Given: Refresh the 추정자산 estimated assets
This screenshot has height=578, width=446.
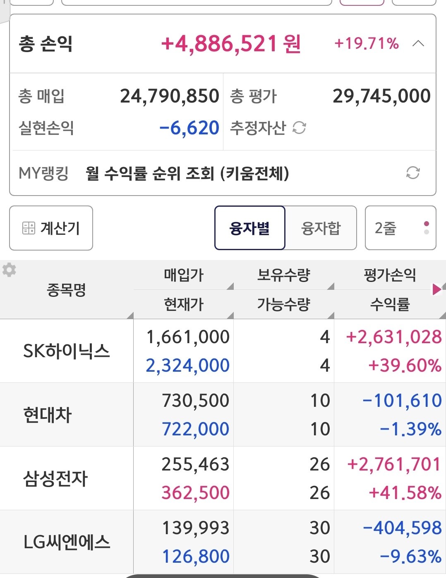Looking at the screenshot, I should 299,128.
